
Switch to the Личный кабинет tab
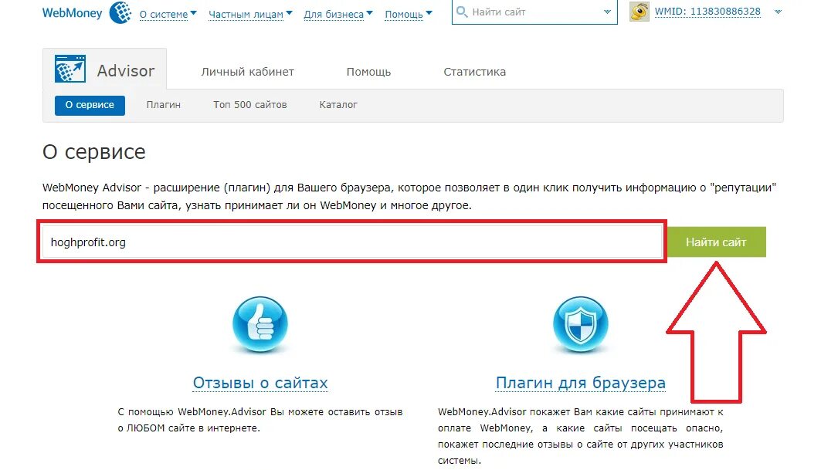click(x=248, y=72)
